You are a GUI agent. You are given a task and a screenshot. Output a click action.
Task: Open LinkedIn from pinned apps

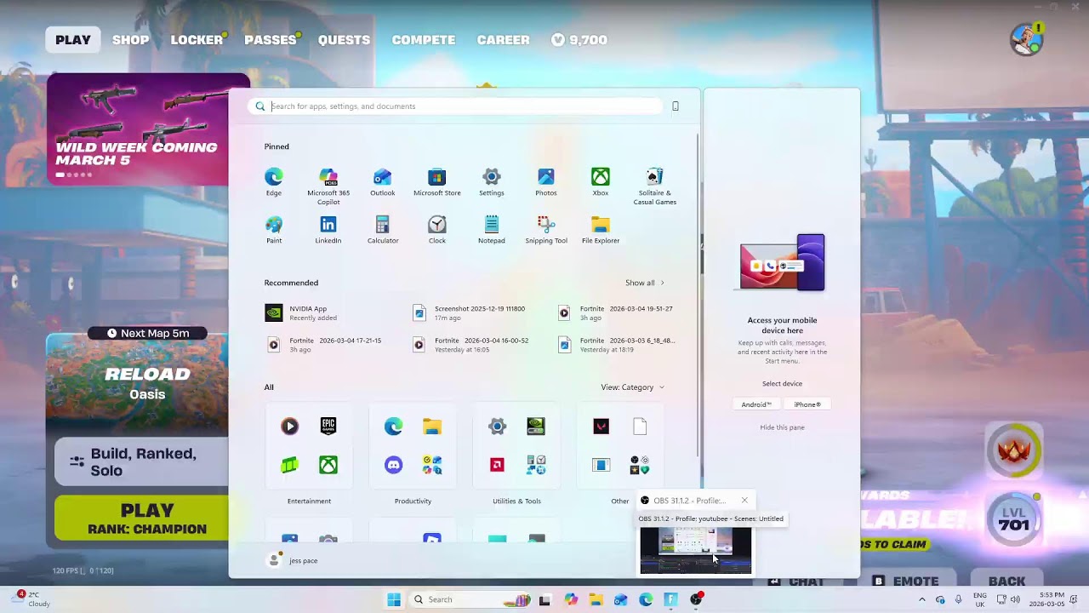pyautogui.click(x=328, y=229)
